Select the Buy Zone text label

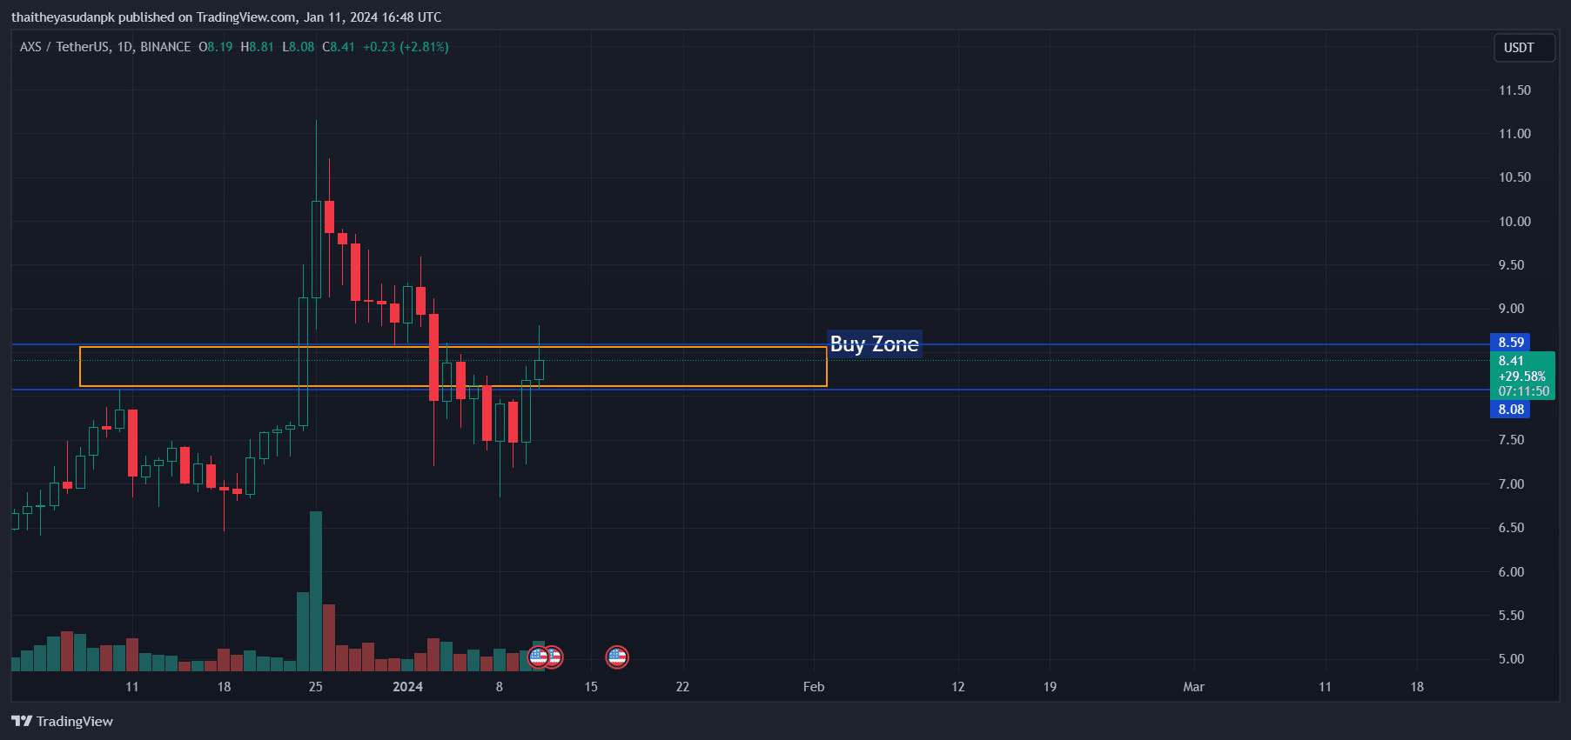pyautogui.click(x=874, y=344)
